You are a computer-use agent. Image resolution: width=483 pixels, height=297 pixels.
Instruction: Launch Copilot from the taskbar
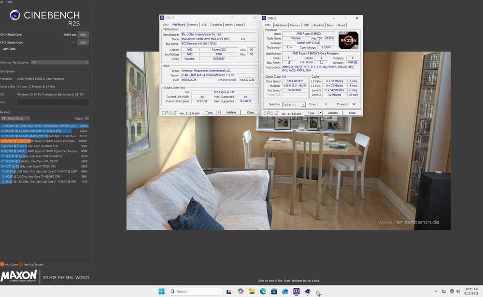(241, 291)
